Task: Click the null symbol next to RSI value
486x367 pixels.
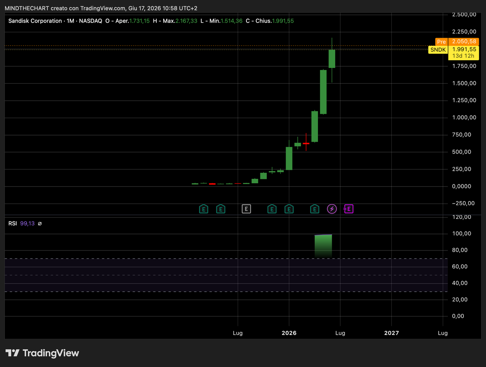Action: point(40,223)
